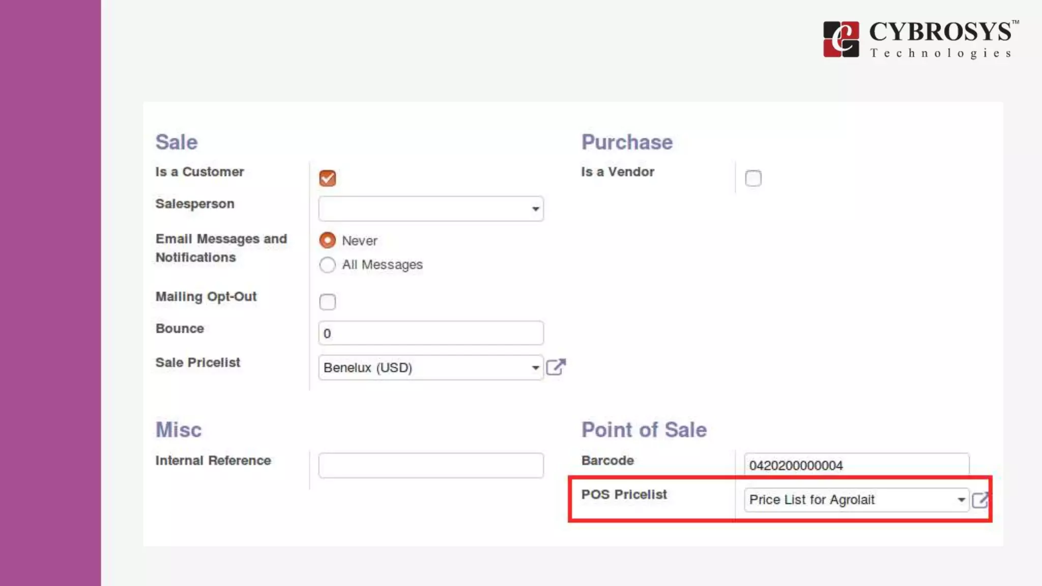The width and height of the screenshot is (1042, 586).
Task: Open external link icon beside Sale Pricelist
Action: tap(555, 367)
